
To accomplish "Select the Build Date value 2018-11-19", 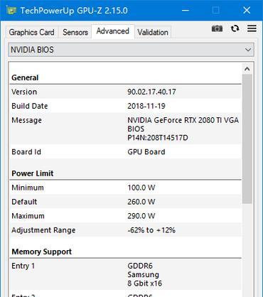I will coord(146,106).
